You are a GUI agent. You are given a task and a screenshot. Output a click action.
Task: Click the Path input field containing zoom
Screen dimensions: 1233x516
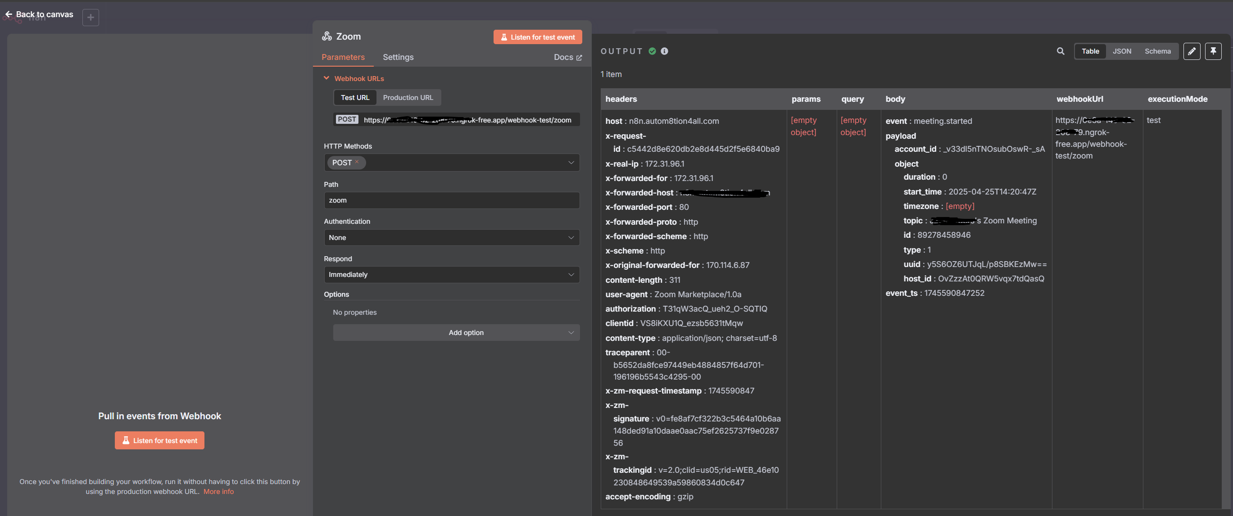pyautogui.click(x=451, y=200)
